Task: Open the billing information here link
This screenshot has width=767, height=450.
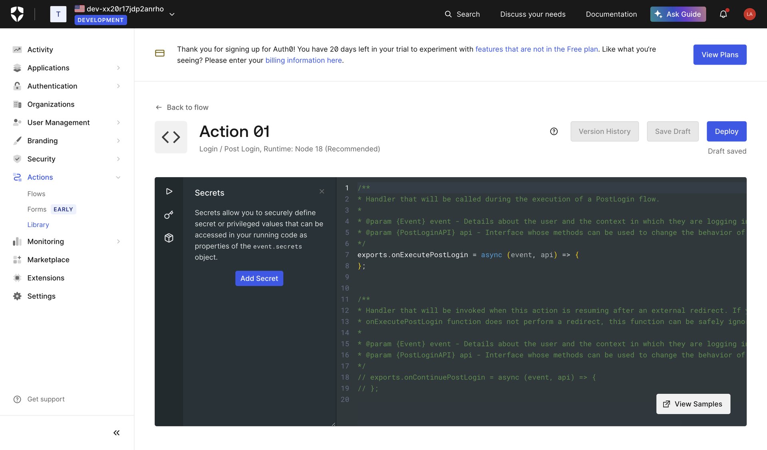Action: click(304, 60)
